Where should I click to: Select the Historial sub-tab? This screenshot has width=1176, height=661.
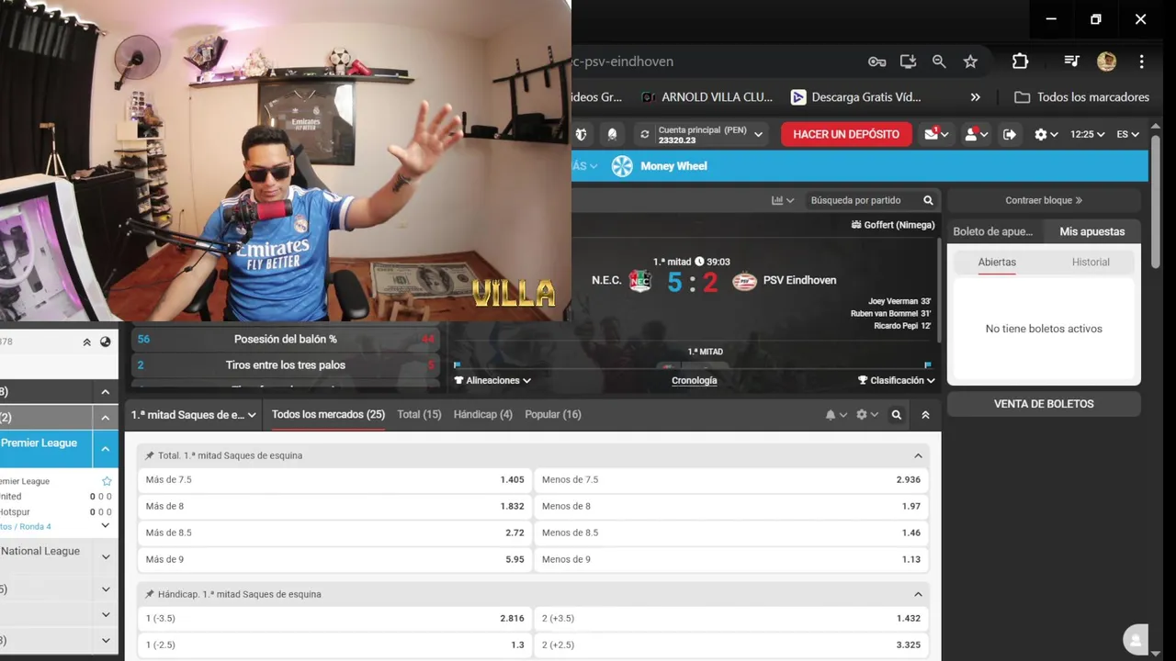tap(1091, 262)
